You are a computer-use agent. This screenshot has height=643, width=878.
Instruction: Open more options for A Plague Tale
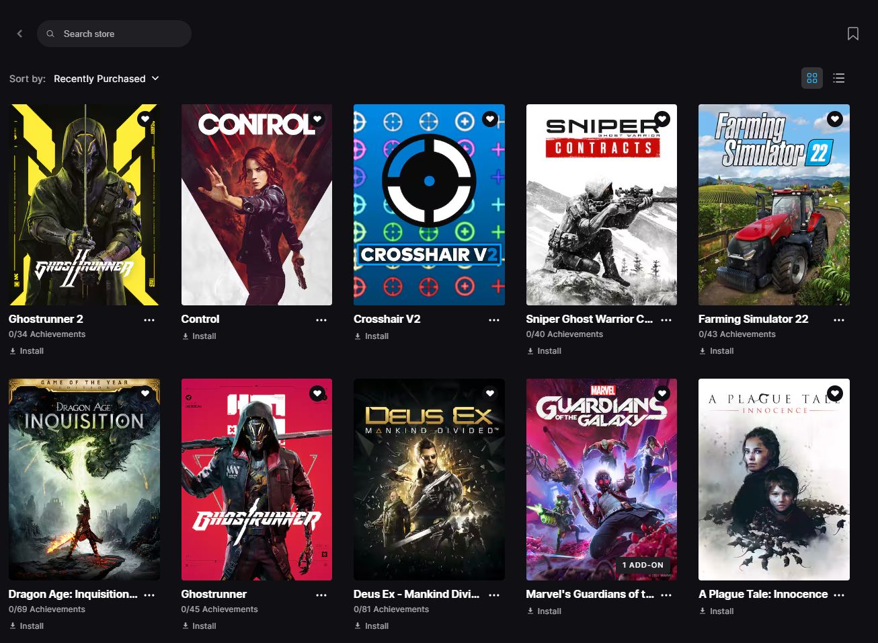tap(839, 595)
